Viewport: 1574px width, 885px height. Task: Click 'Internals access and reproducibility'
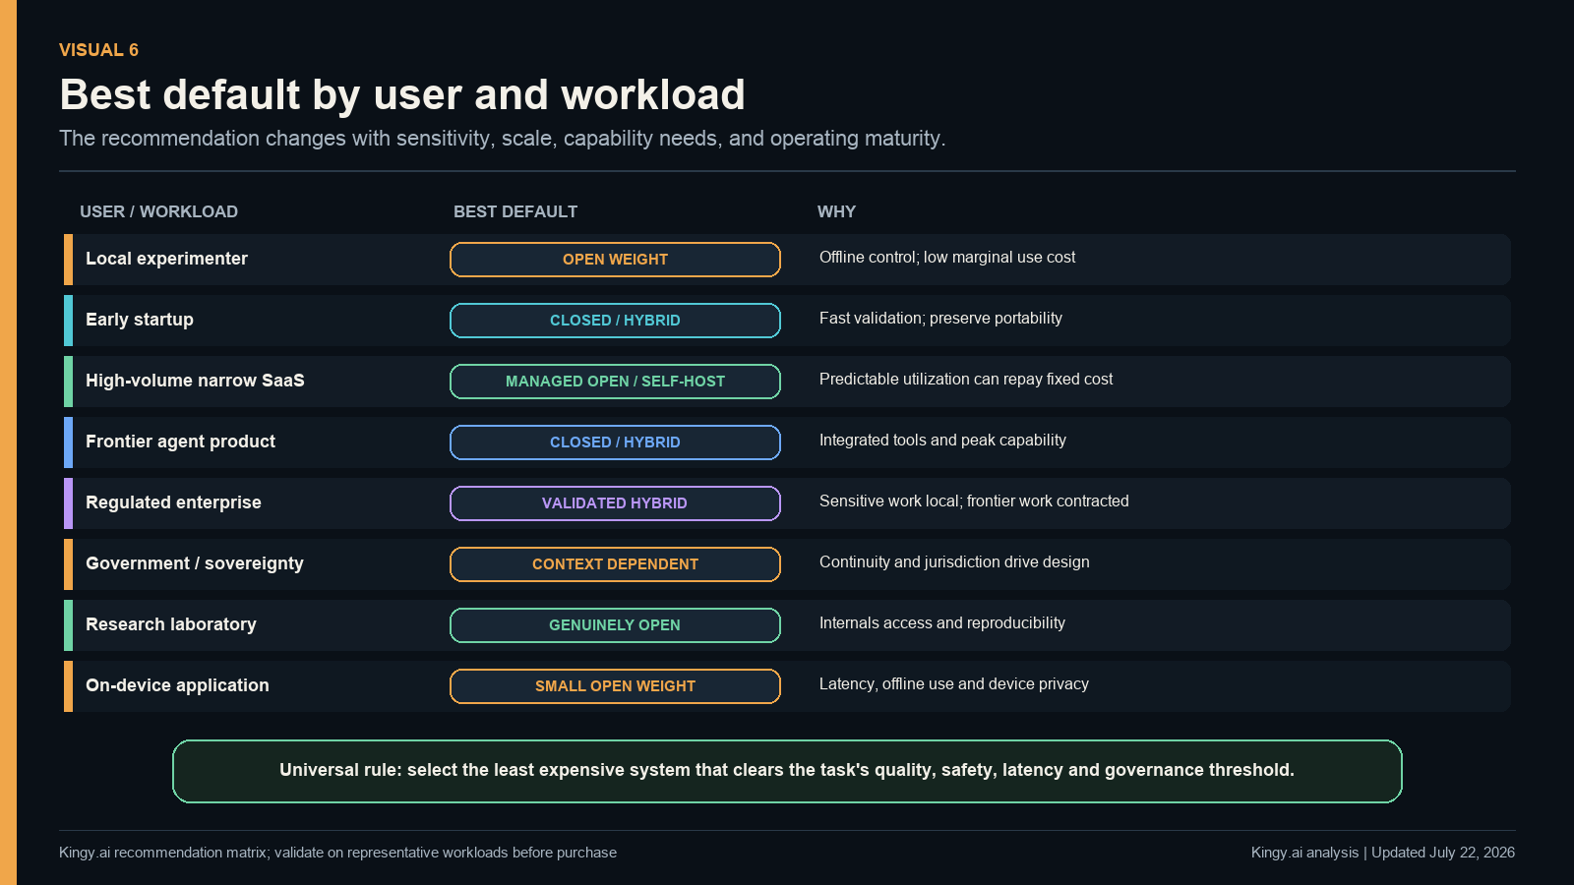tap(942, 623)
